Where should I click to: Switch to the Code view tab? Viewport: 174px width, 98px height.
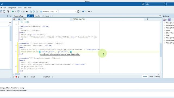(145, 76)
